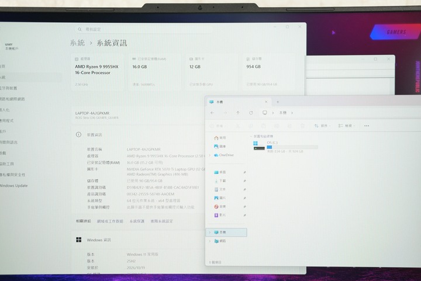
Task: Open 應用程式 in Settings sidebar
Action: click(6, 121)
